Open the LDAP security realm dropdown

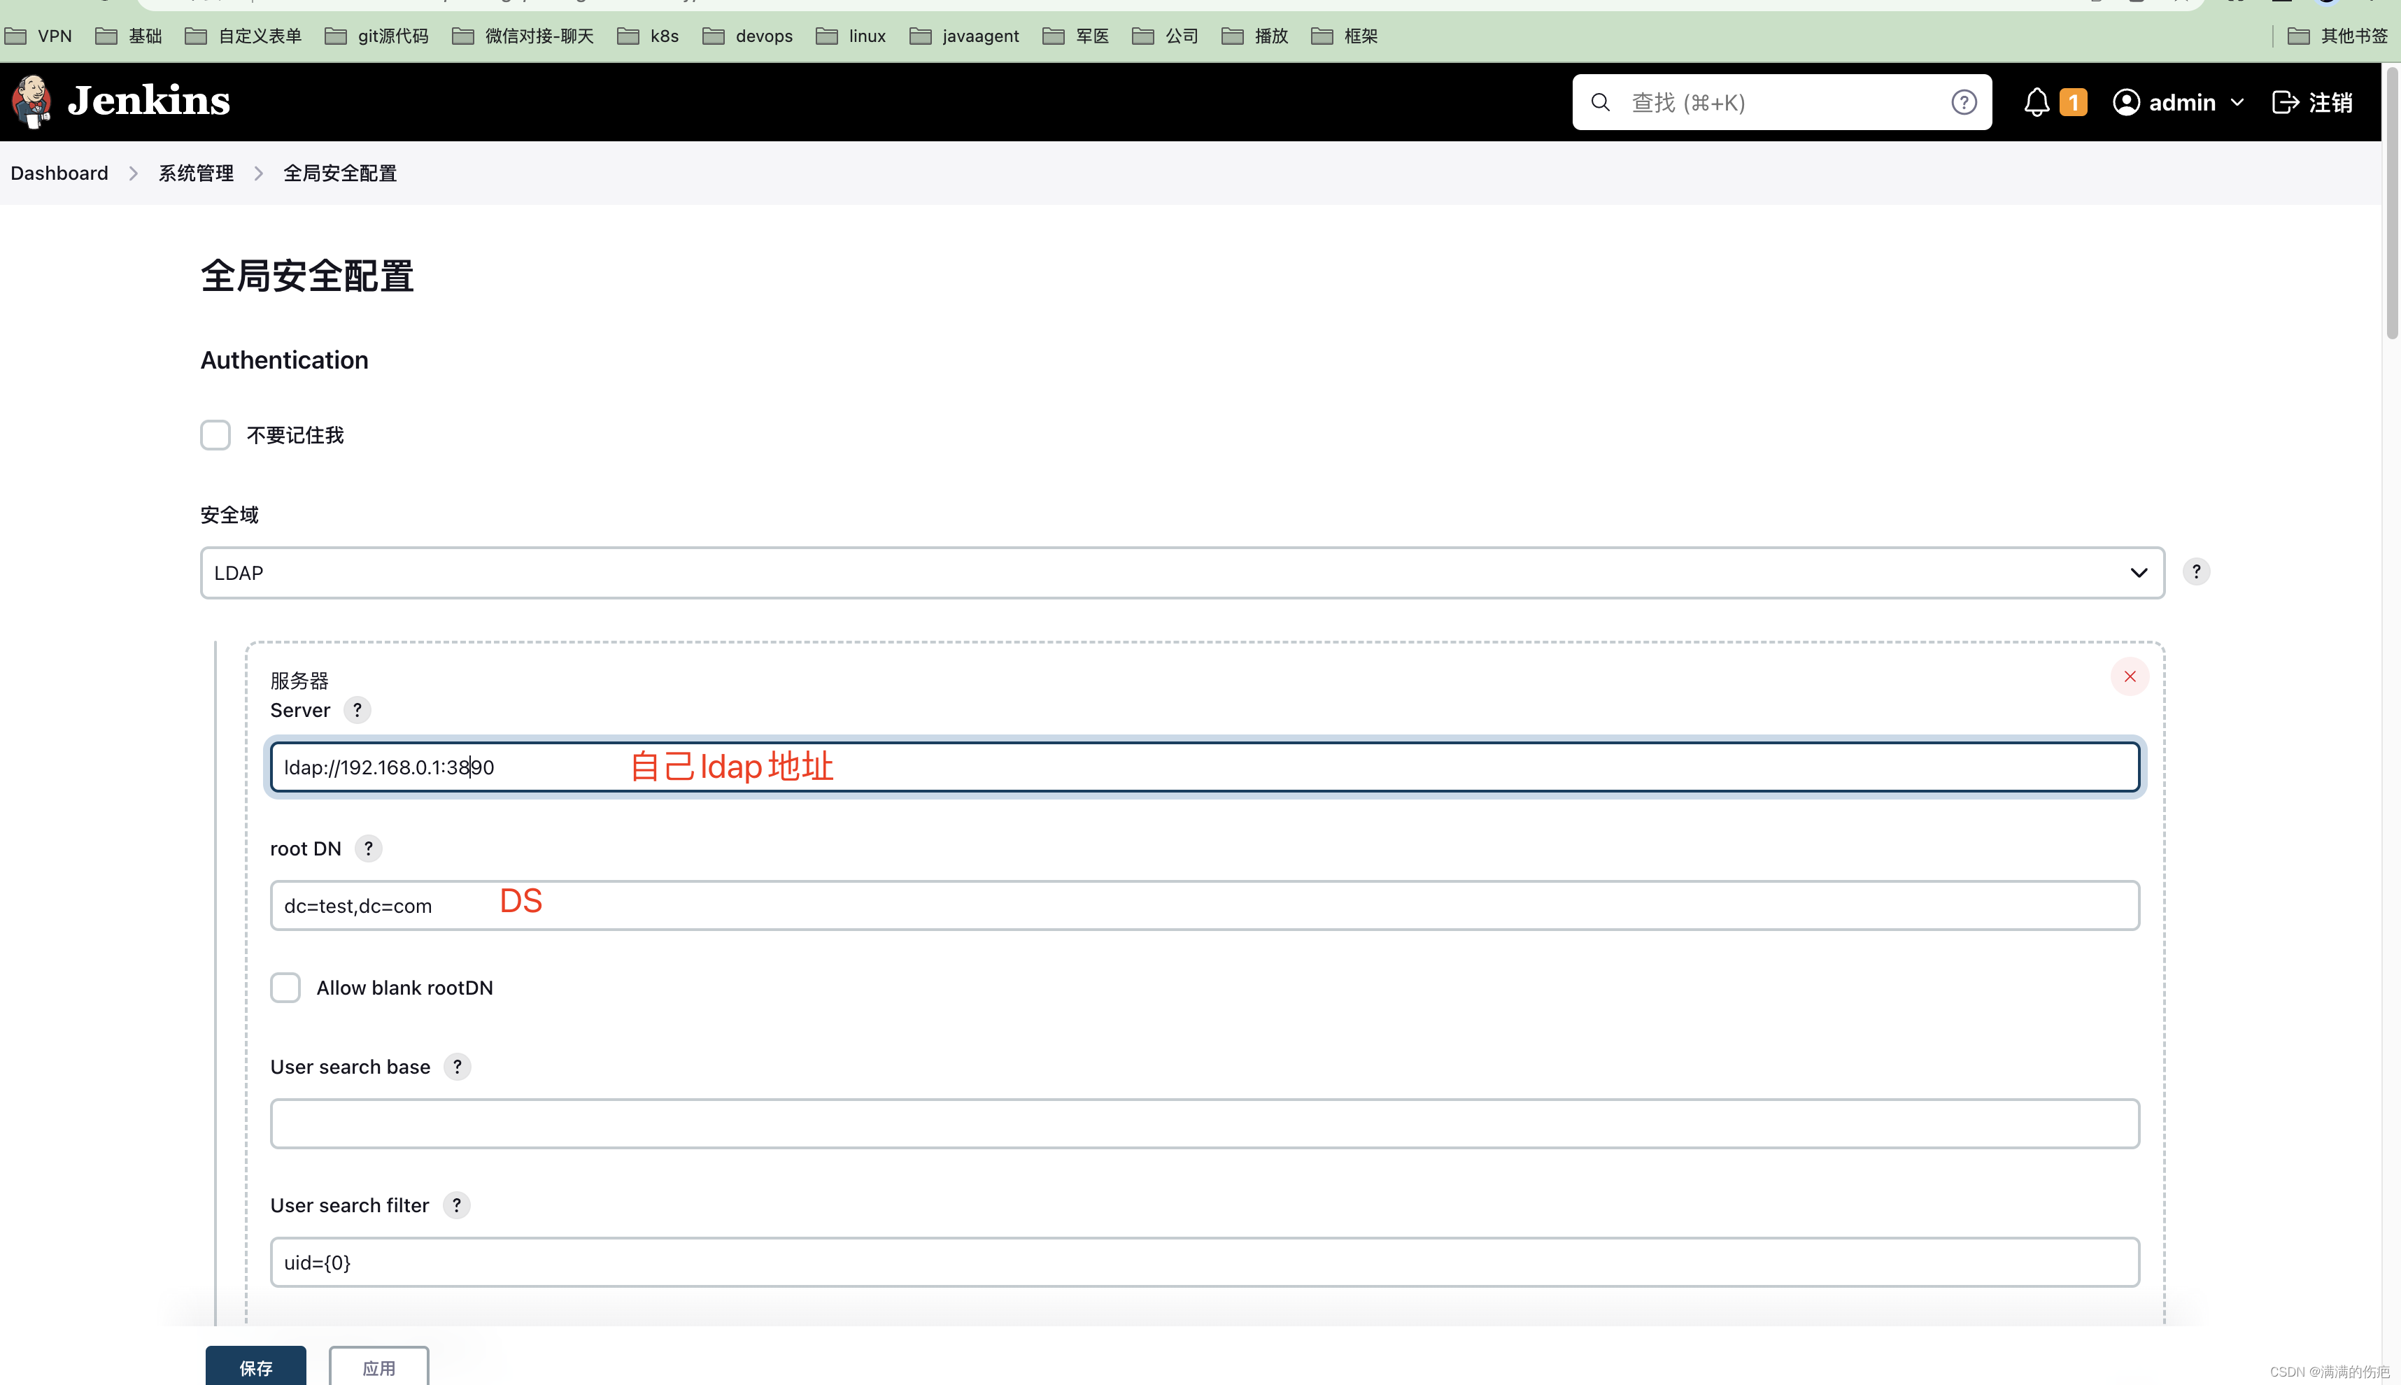tap(1182, 573)
